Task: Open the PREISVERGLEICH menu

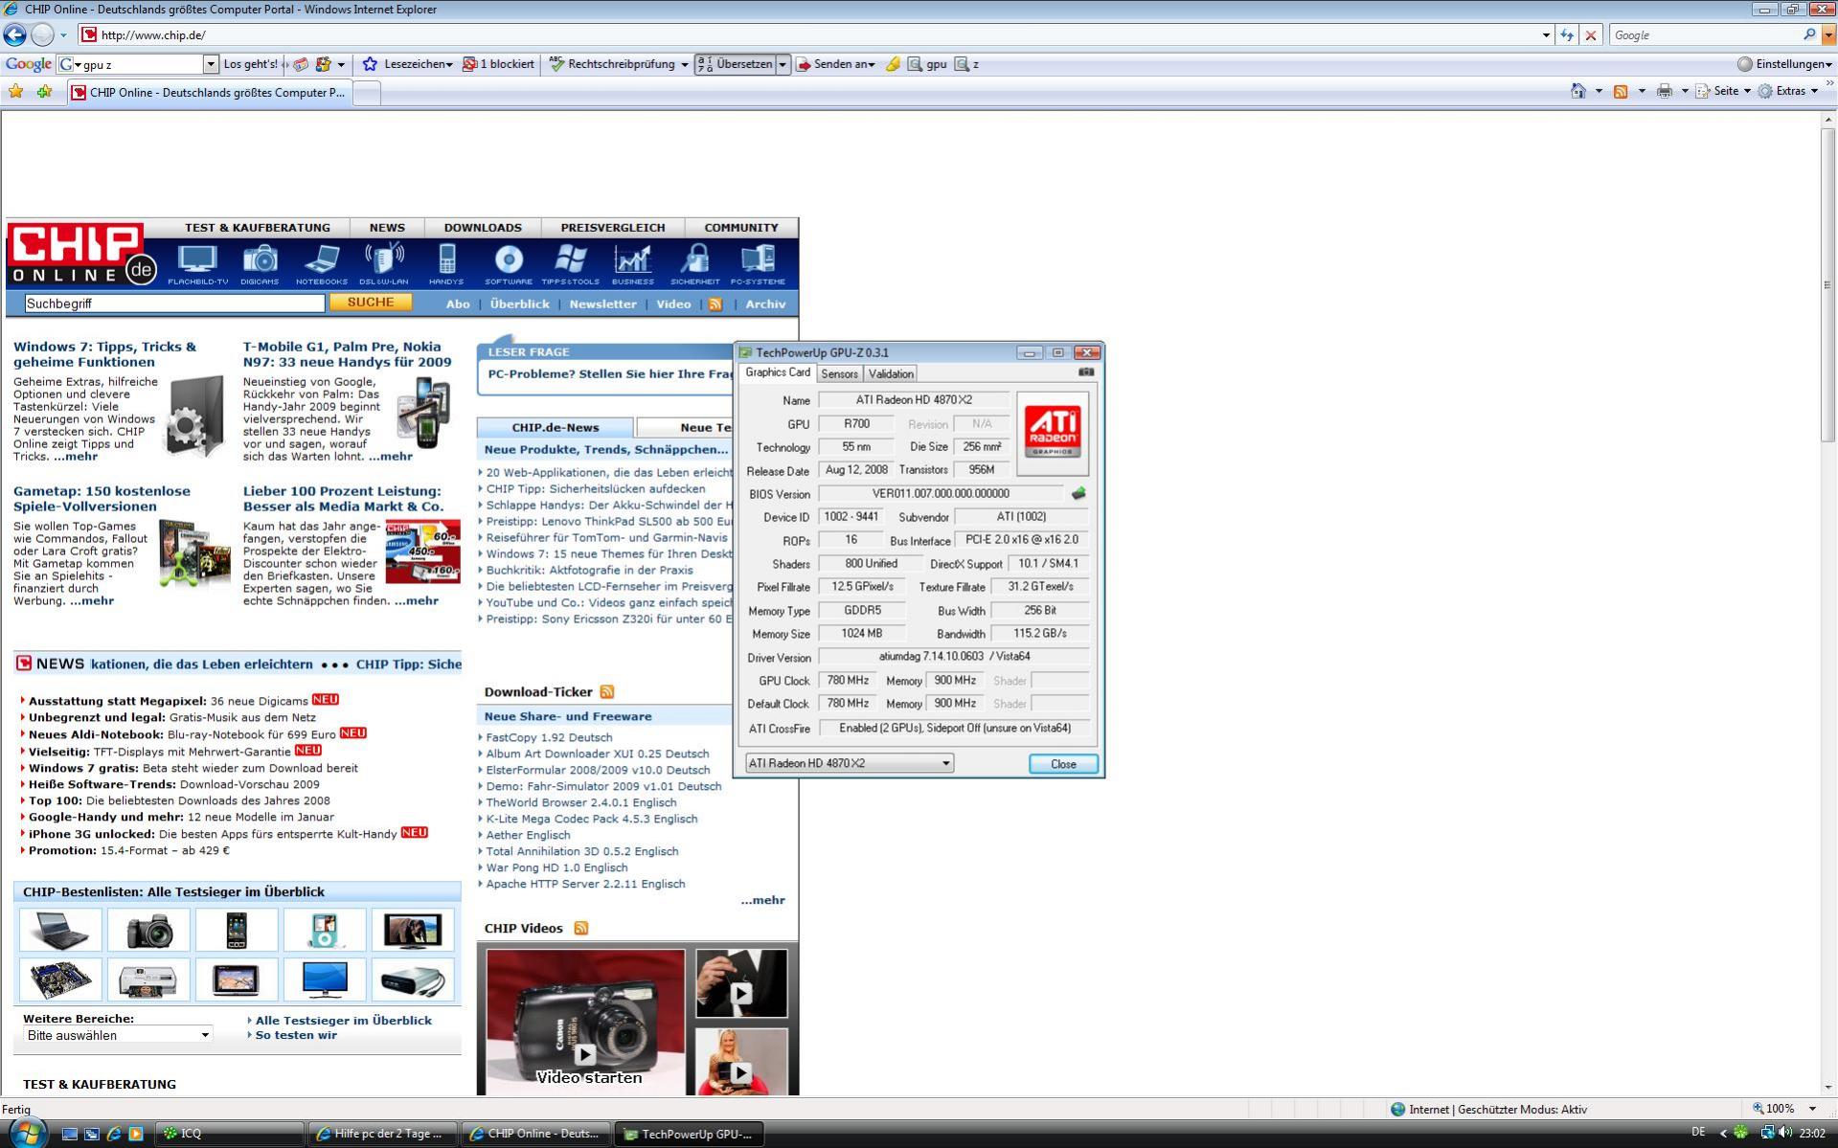Action: [613, 228]
